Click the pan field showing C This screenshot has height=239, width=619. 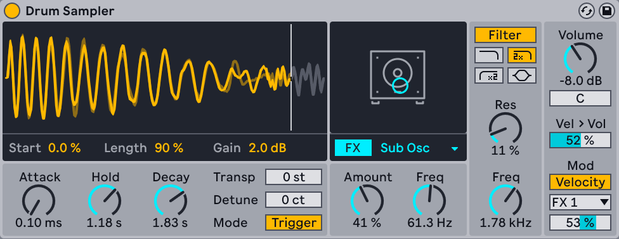pos(580,98)
